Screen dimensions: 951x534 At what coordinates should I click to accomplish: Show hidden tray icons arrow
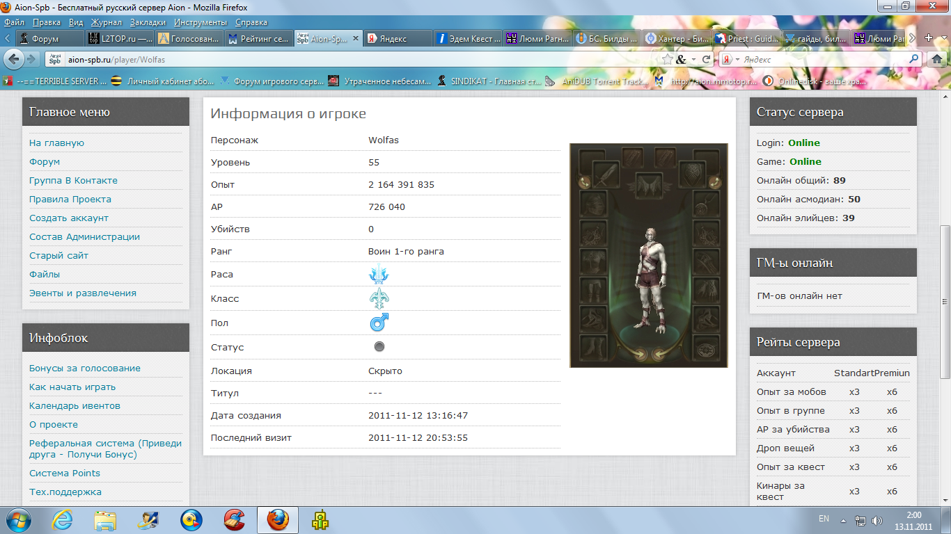coord(844,520)
